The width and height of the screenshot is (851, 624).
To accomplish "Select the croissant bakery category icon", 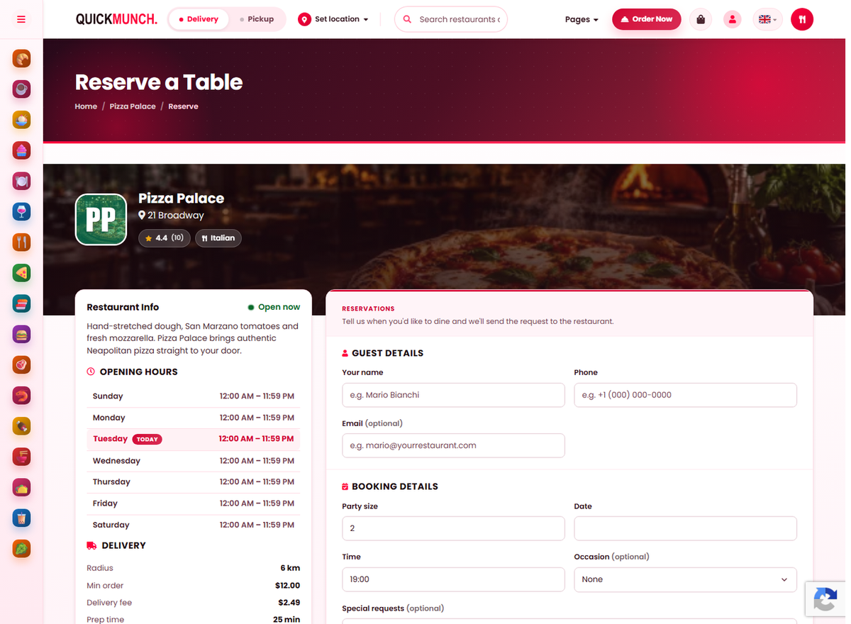I will 21,58.
